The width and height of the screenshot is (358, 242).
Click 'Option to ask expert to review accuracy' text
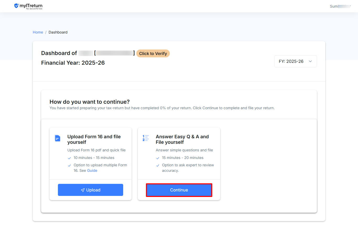click(188, 168)
